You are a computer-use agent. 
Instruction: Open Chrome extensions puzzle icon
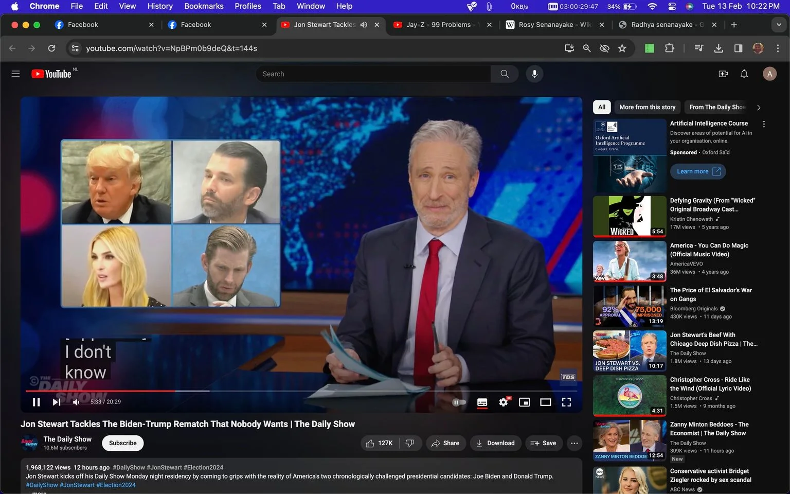669,48
